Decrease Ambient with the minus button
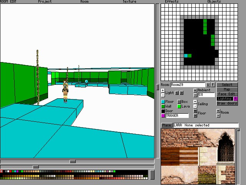 pyautogui.click(x=195, y=95)
